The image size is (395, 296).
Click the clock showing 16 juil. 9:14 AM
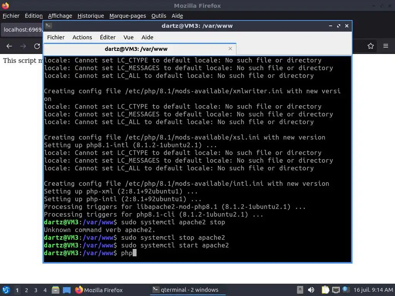pos(373,290)
